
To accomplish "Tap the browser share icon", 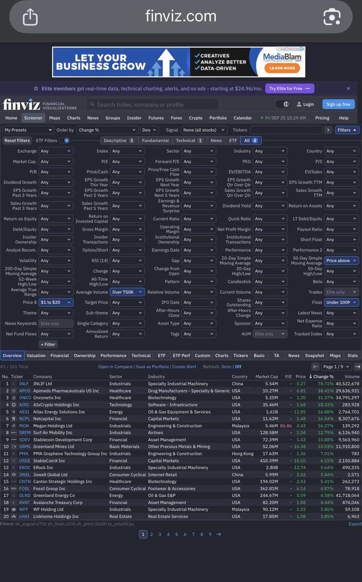I will click(x=31, y=17).
